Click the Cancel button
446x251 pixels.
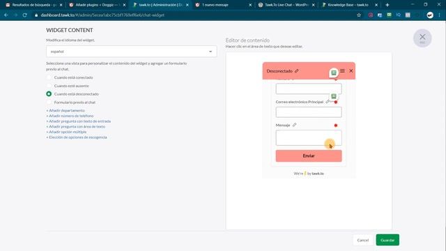[x=362, y=240]
